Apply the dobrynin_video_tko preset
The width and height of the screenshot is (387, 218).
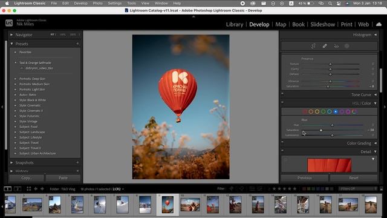pyautogui.click(x=39, y=68)
